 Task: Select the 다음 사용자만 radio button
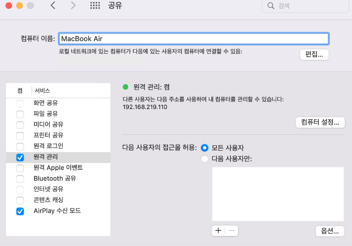(x=204, y=159)
